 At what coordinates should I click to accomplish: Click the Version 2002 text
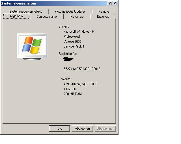(72, 41)
